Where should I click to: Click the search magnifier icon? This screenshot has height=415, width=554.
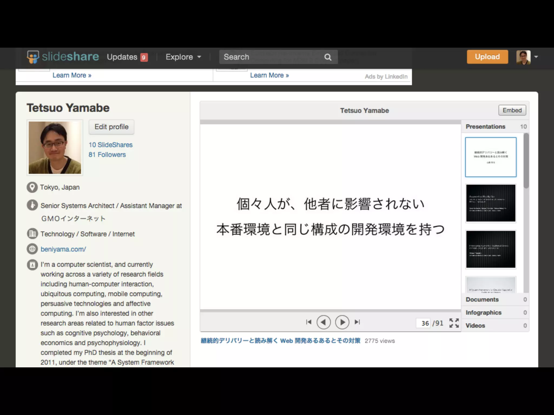(328, 57)
